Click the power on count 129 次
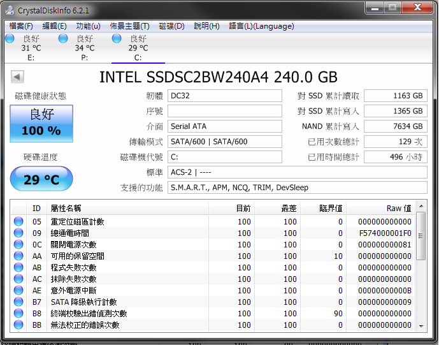Screen dimensions: 439x345 [x=395, y=142]
